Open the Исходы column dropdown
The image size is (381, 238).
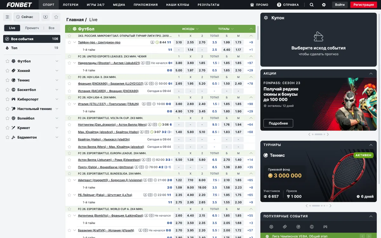point(190,29)
